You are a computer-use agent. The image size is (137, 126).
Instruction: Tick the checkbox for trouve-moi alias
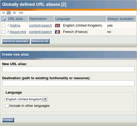3,32
